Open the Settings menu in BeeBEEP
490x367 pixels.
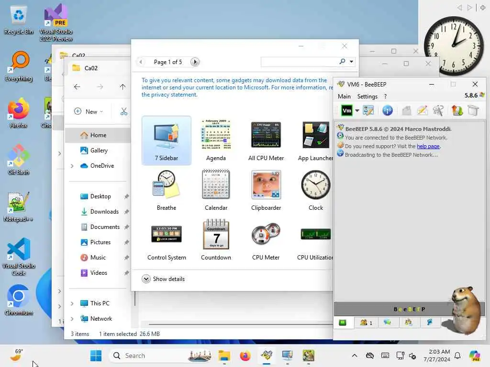(x=367, y=97)
